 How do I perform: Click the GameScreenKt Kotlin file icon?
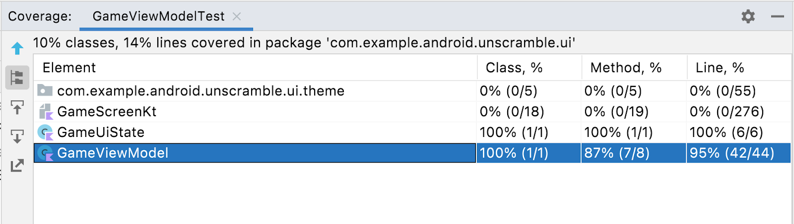coord(46,112)
